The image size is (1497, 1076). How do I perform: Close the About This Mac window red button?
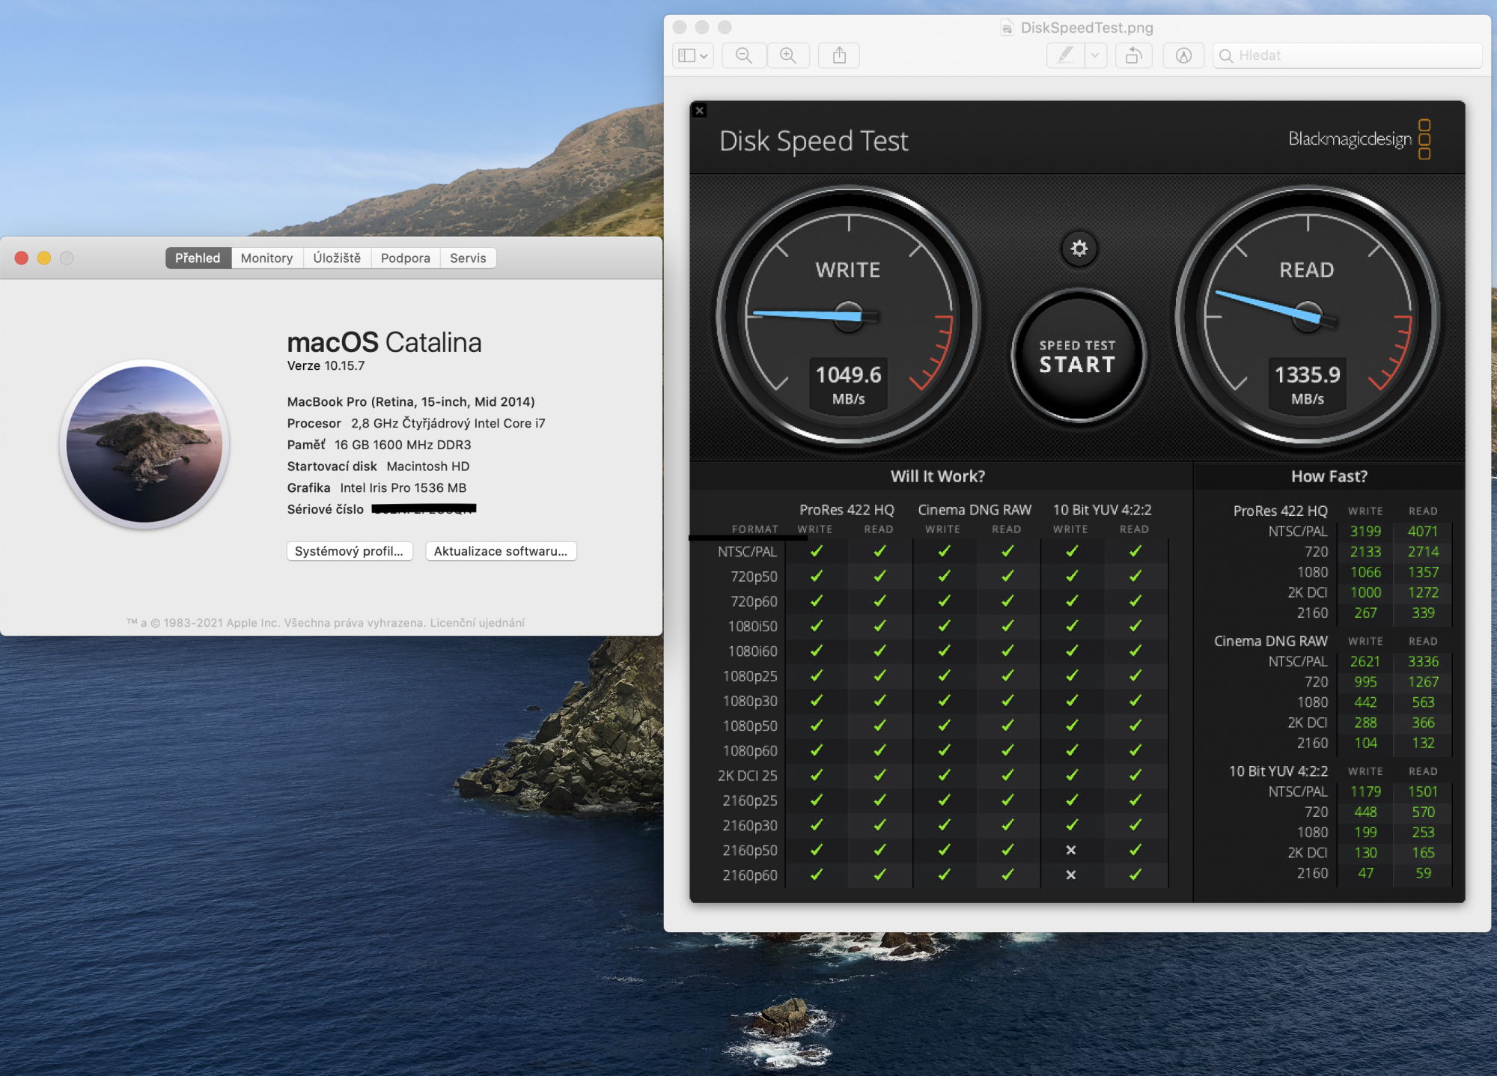click(x=22, y=258)
